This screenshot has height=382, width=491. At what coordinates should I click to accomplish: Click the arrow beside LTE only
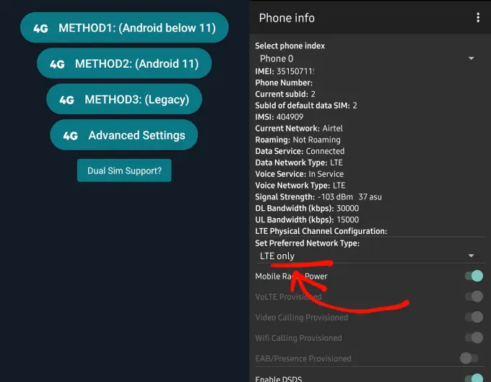click(x=471, y=256)
